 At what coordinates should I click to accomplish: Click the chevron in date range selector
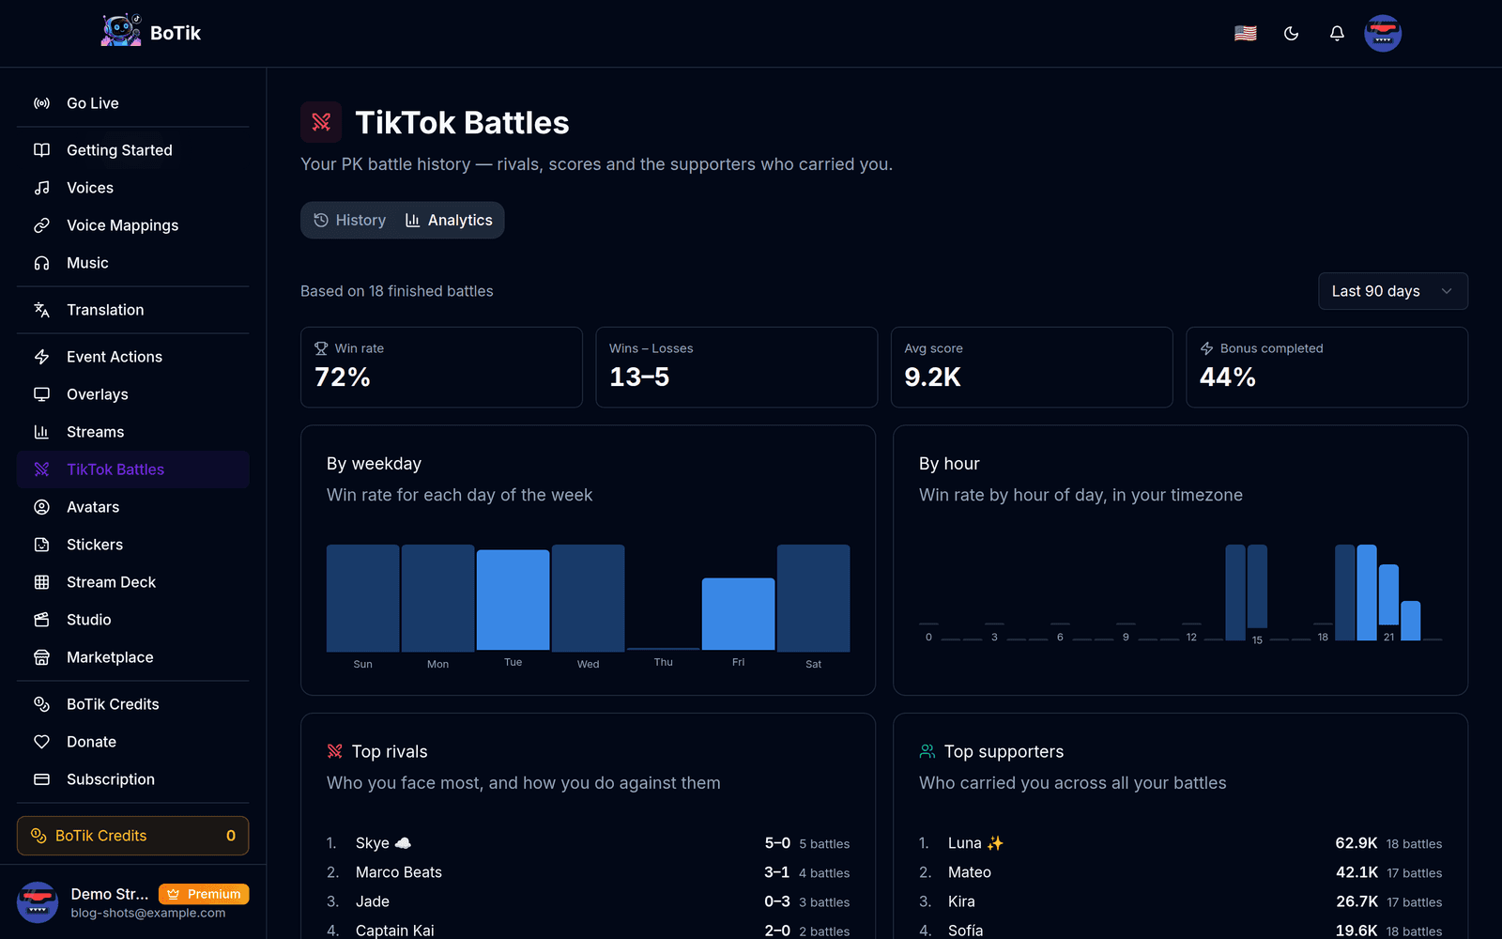1447,291
